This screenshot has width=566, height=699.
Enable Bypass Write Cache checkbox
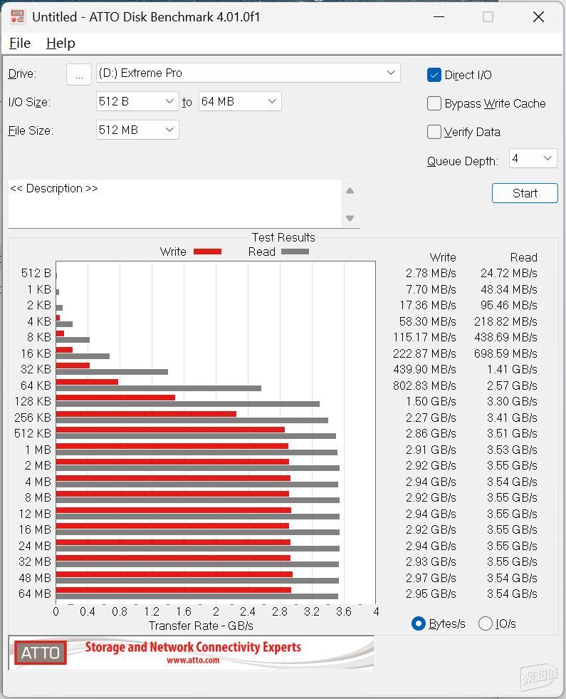click(x=434, y=103)
